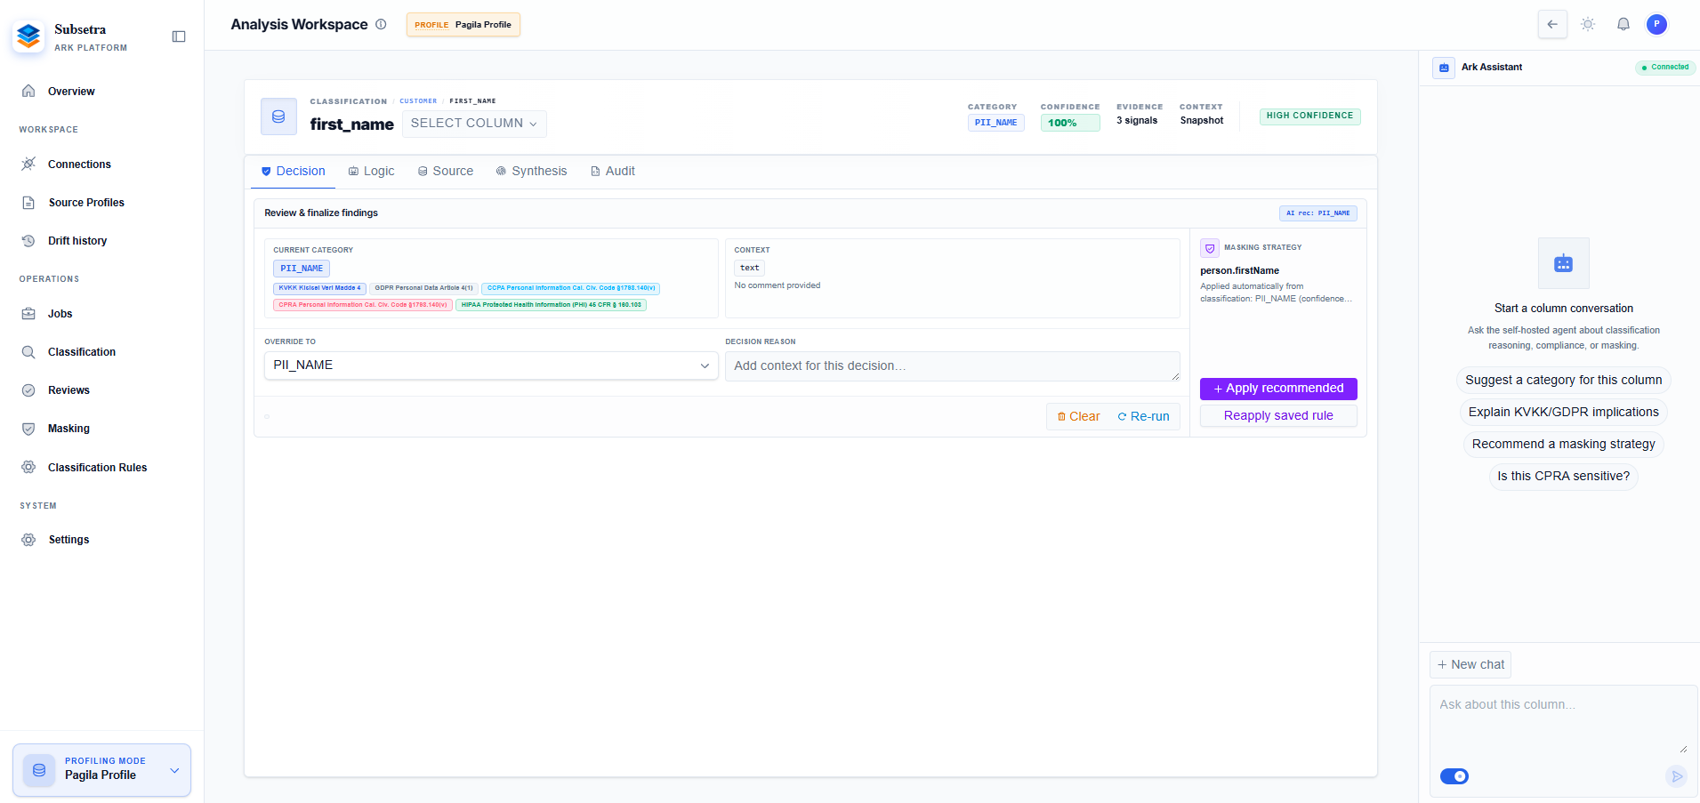Screen dimensions: 1700x803
Task: Click the PII_NAME current category tag
Action: 302,269
